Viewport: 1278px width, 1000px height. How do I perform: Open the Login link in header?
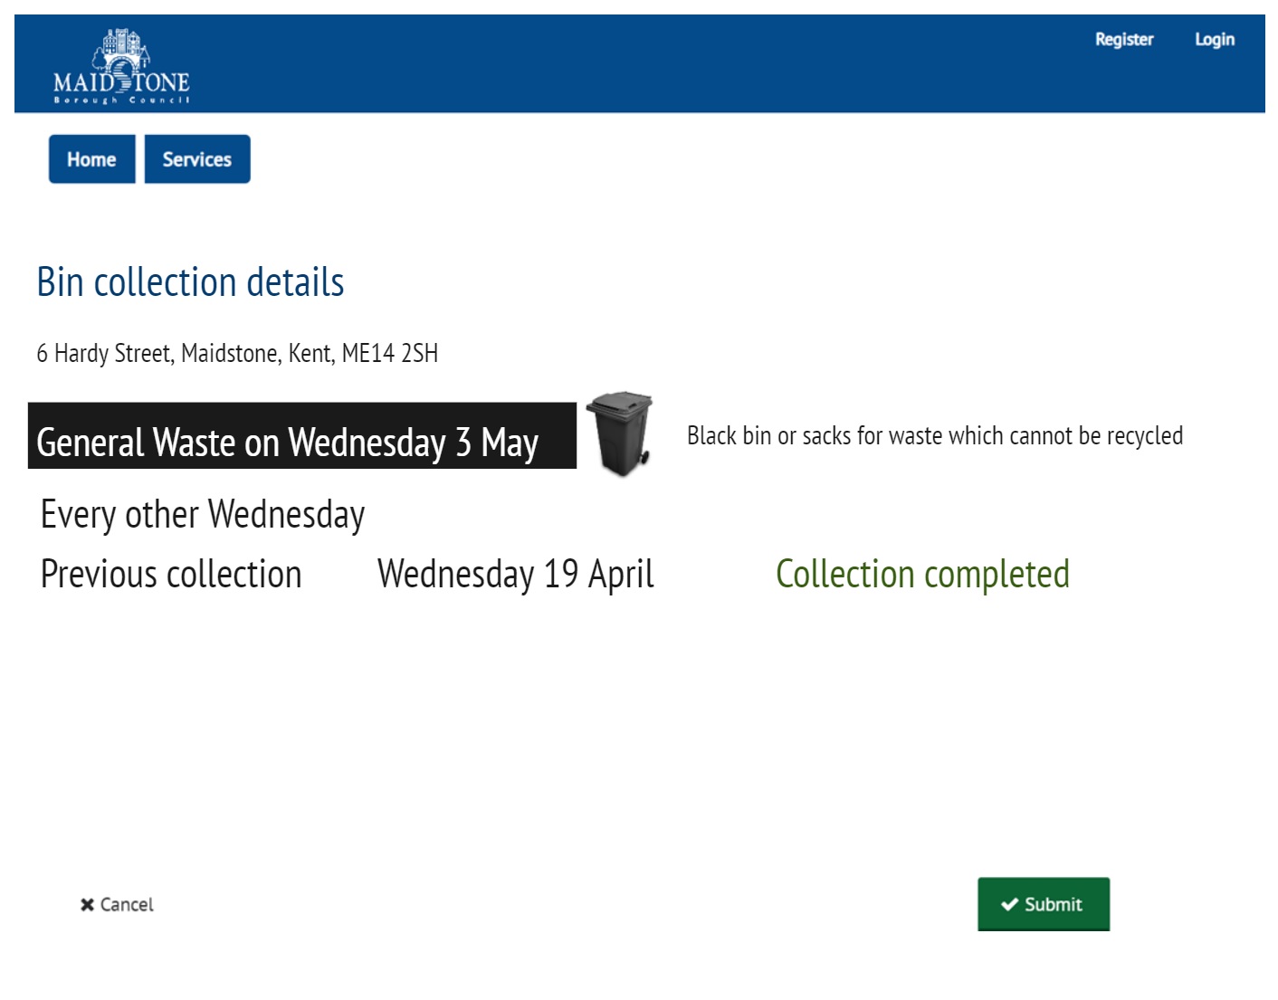click(x=1214, y=40)
